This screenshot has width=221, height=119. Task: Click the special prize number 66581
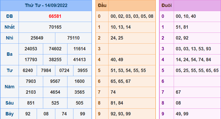(55, 16)
